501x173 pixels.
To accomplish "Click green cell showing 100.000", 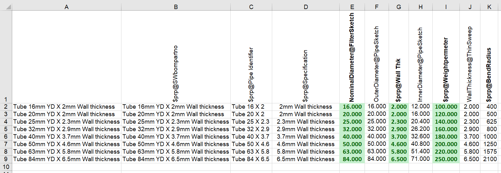I will [x=446, y=106].
